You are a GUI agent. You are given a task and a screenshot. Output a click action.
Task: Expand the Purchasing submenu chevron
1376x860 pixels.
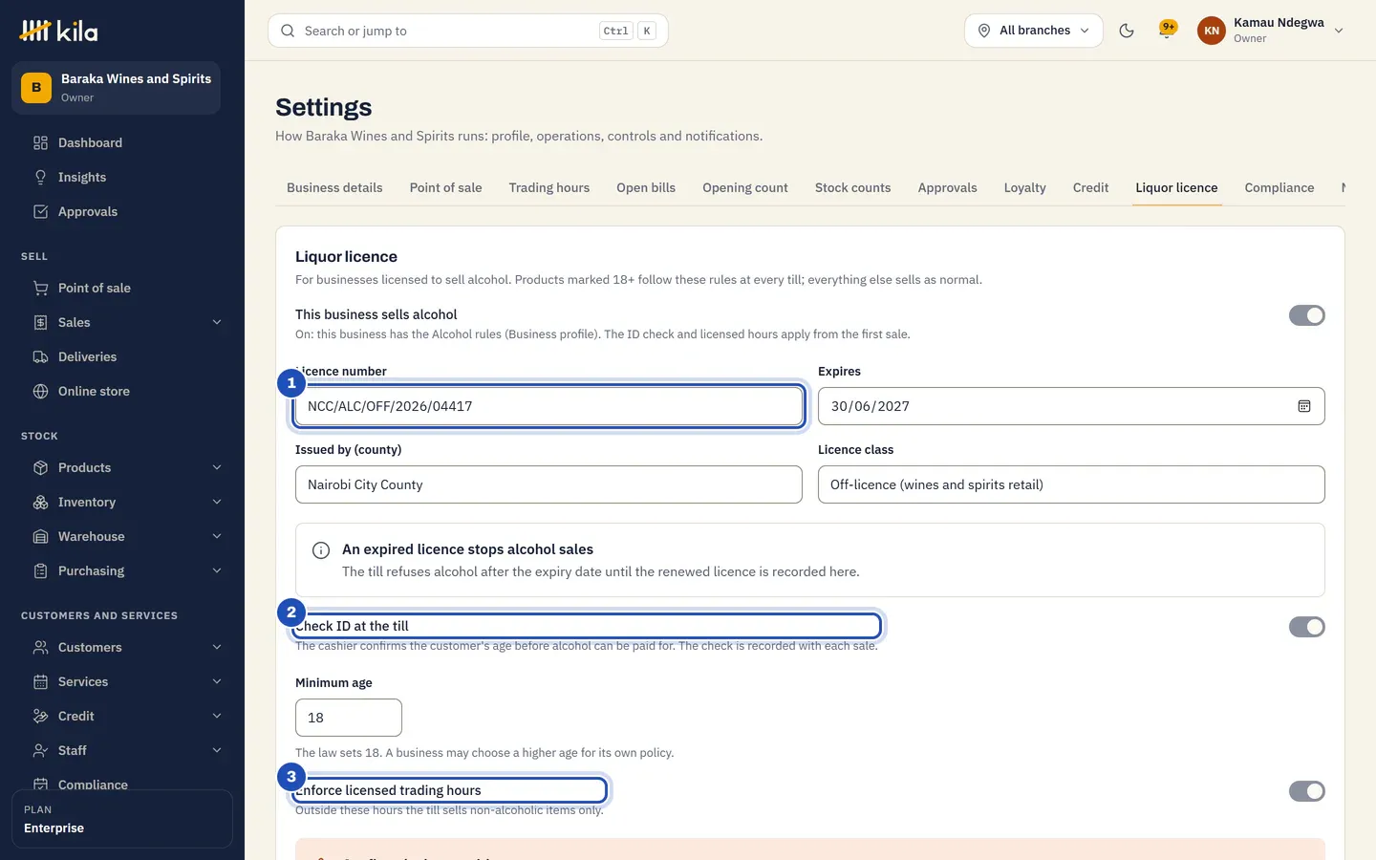(x=217, y=571)
